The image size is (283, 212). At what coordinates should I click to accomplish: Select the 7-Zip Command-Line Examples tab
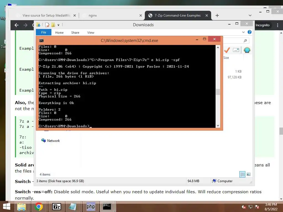pos(178,15)
